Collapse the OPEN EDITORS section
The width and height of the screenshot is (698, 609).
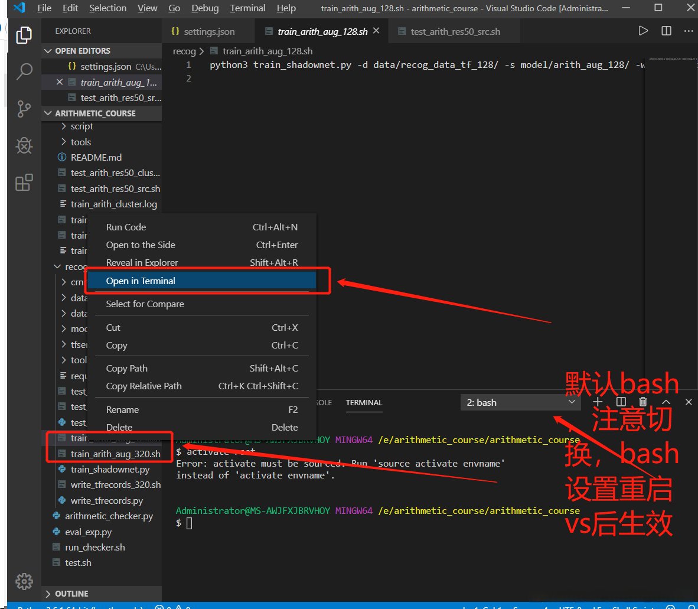click(48, 51)
